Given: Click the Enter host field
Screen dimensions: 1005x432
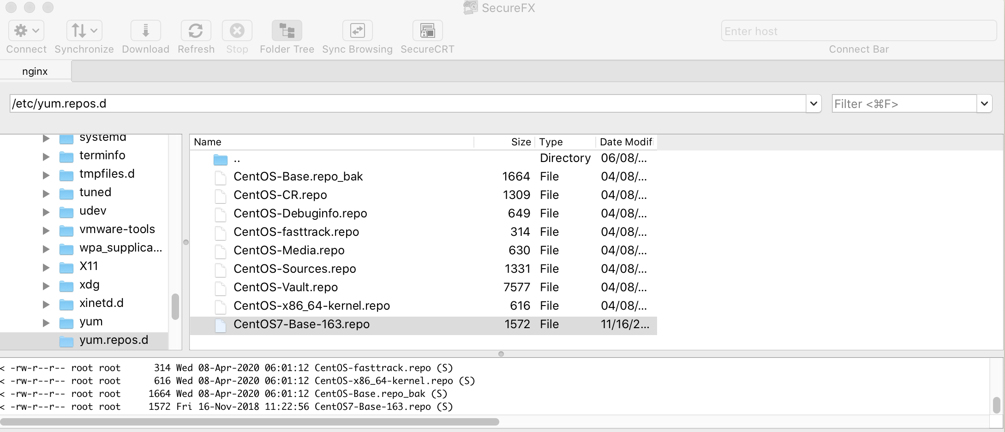Looking at the screenshot, I should coord(859,31).
